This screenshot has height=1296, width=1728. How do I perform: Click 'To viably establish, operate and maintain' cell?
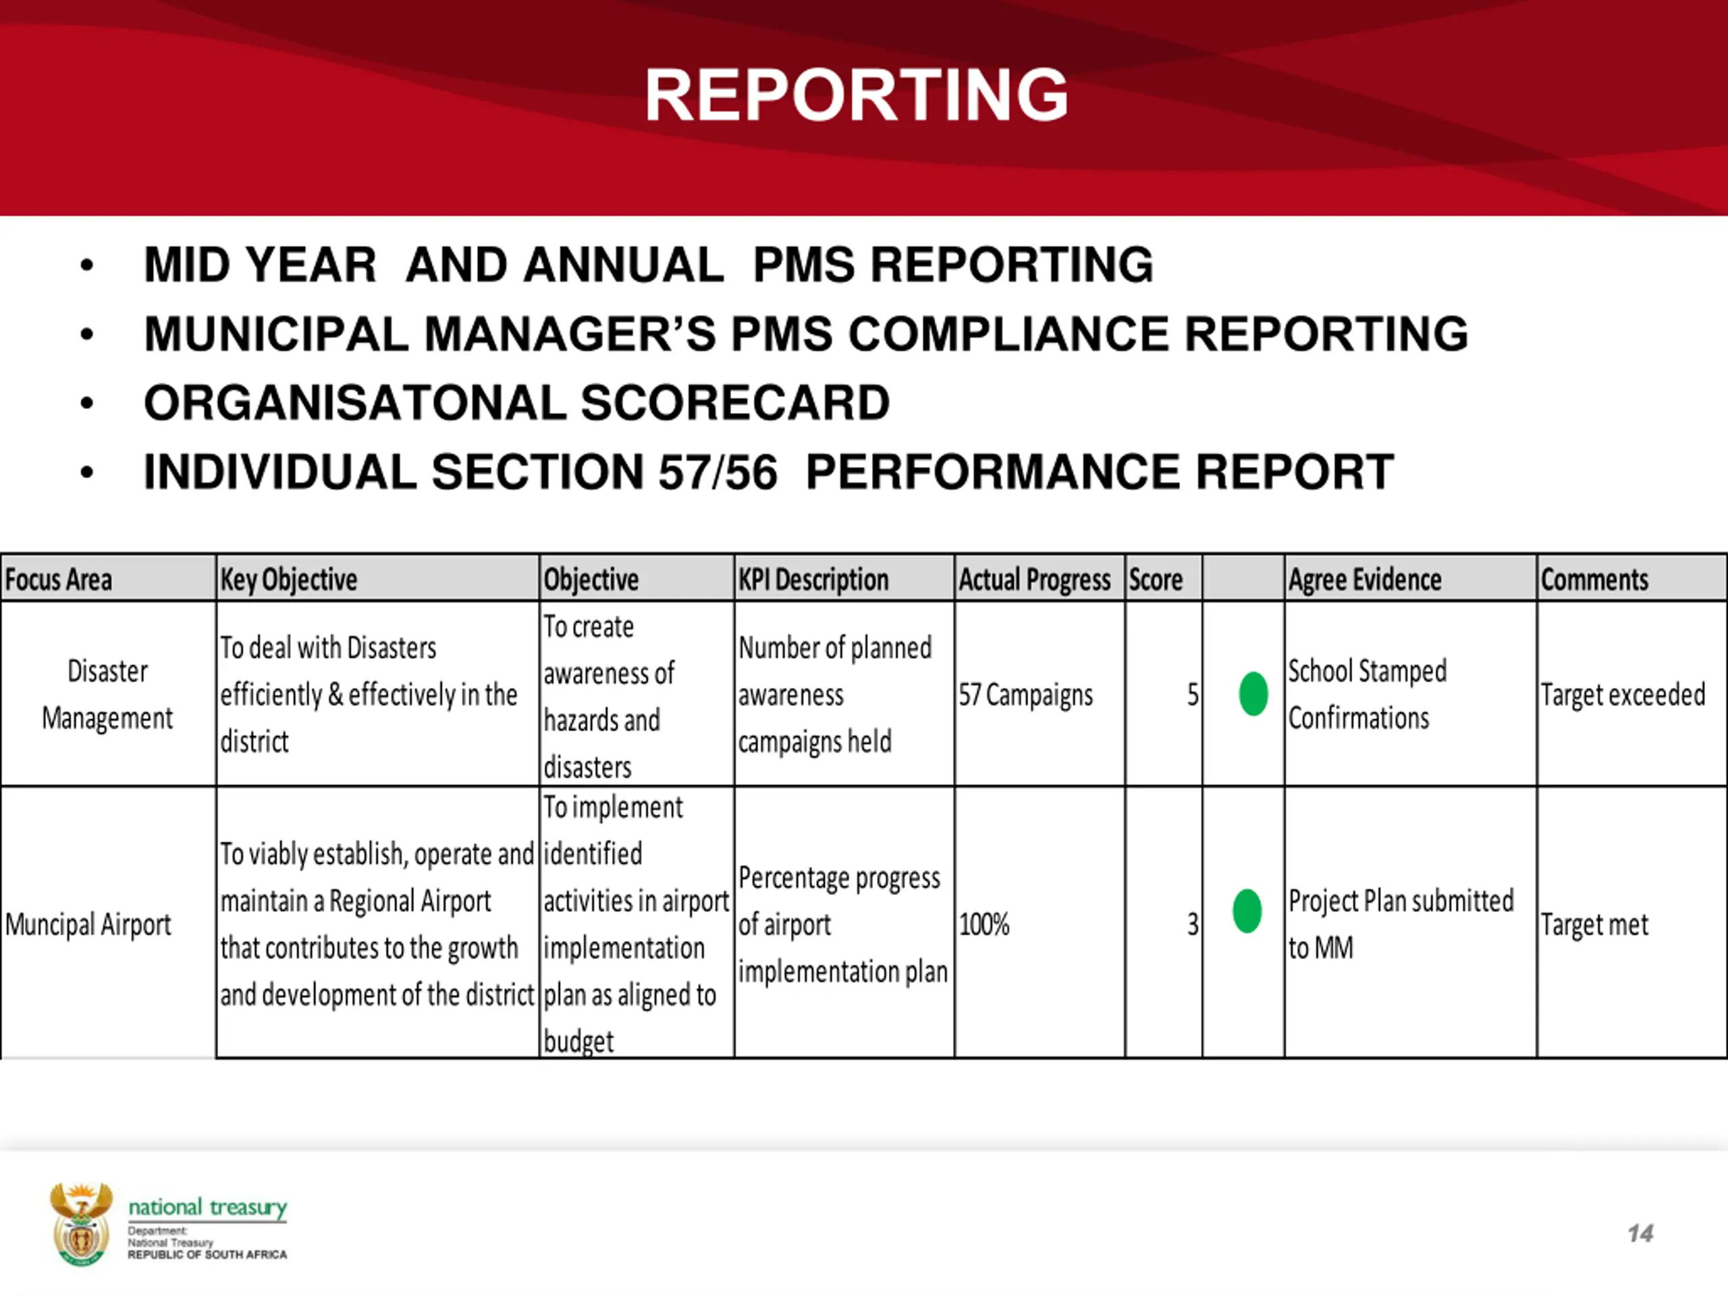(x=377, y=923)
